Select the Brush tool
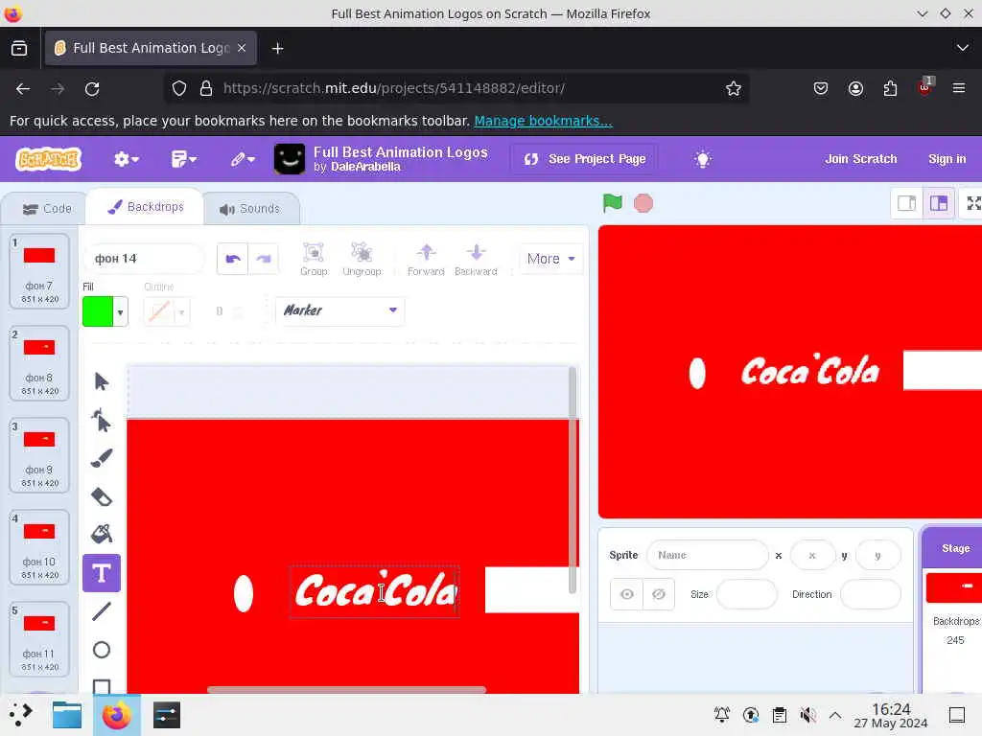The height and width of the screenshot is (736, 982). (101, 459)
